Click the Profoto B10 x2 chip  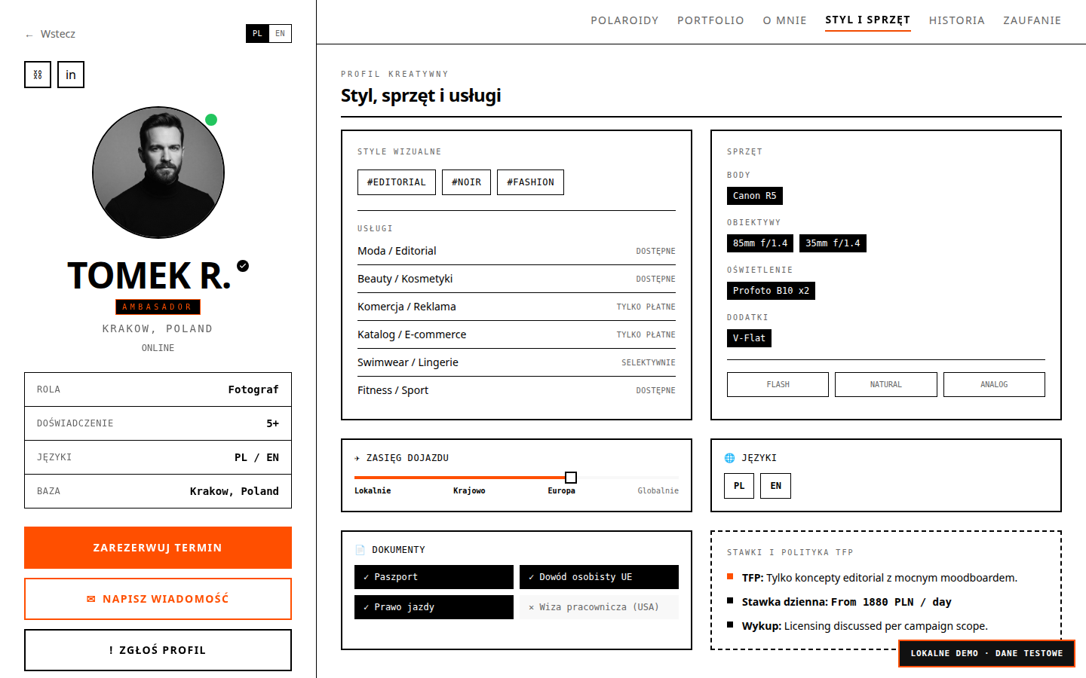point(771,291)
